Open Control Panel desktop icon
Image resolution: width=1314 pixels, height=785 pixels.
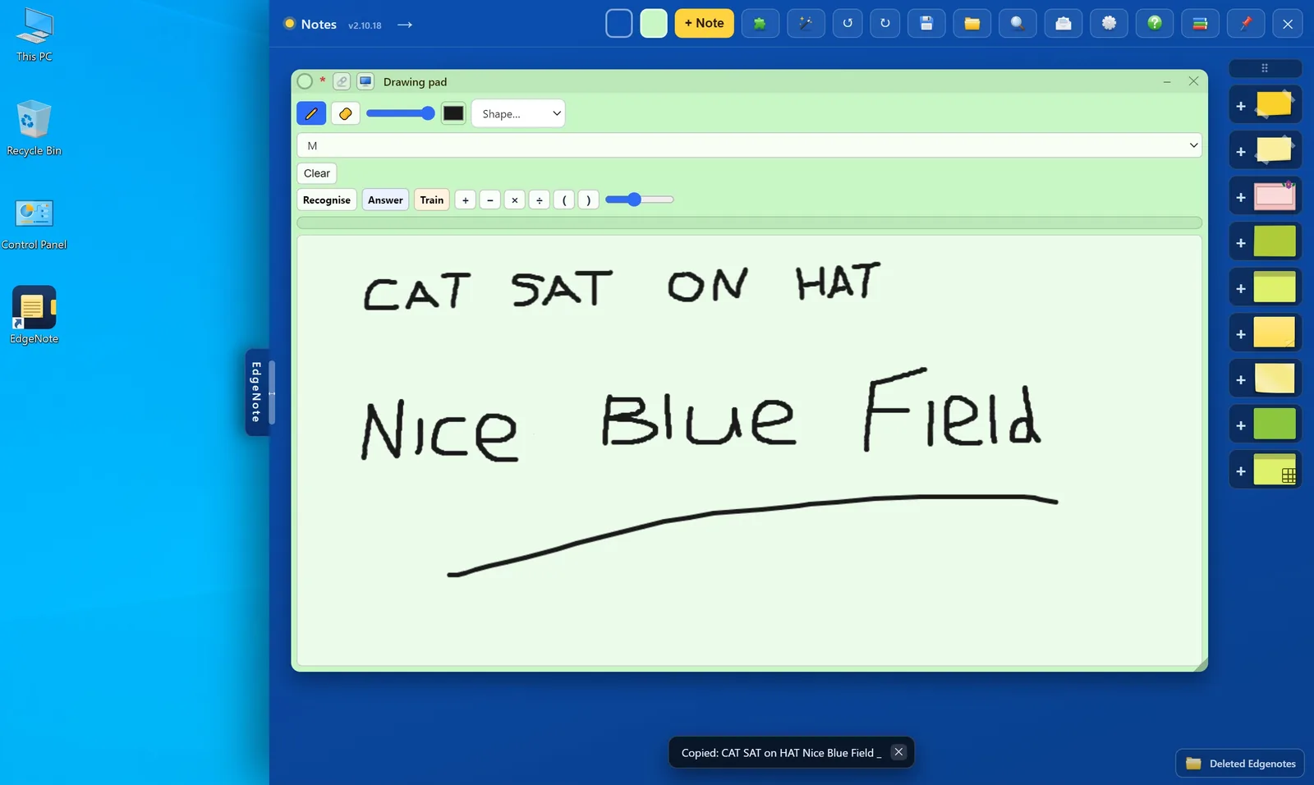(34, 223)
